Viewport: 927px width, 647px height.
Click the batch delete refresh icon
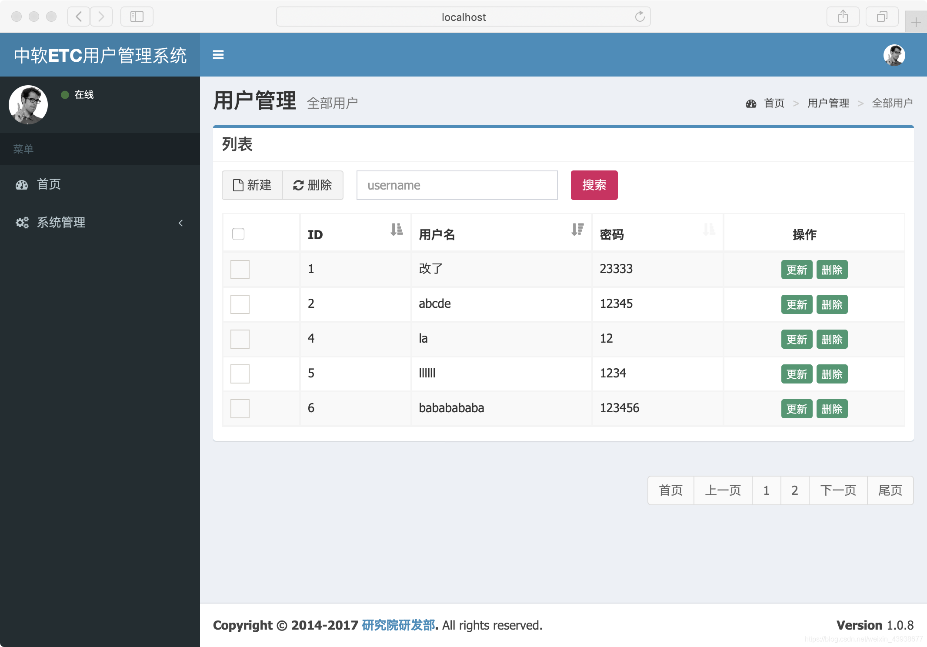297,185
